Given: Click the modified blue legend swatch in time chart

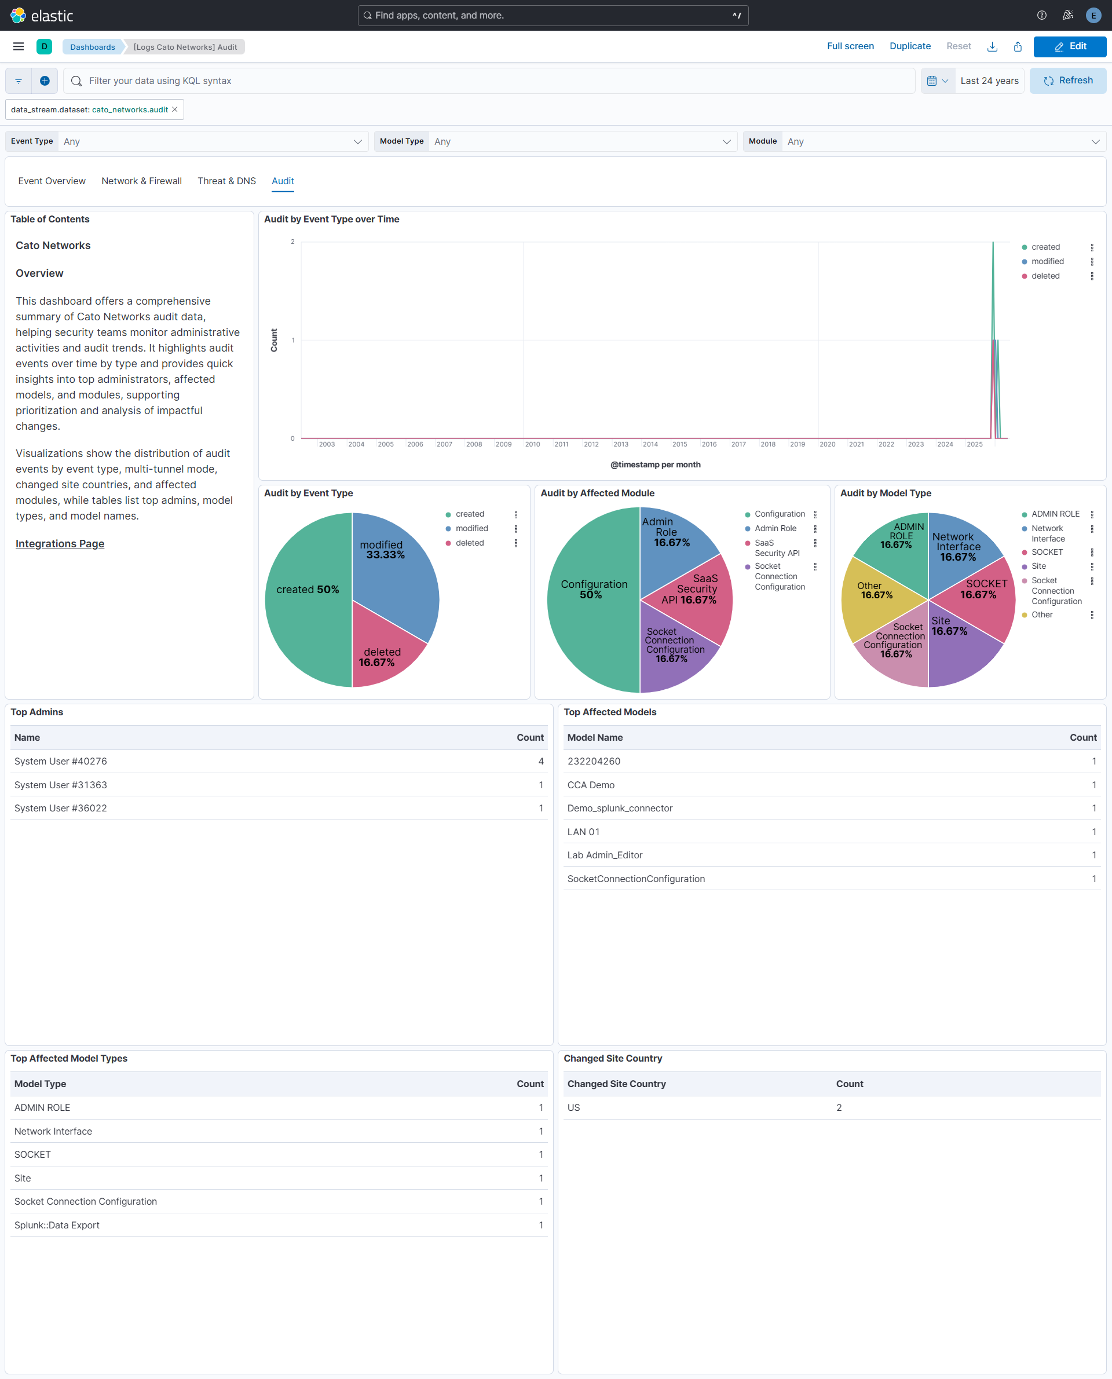Looking at the screenshot, I should click(1024, 261).
